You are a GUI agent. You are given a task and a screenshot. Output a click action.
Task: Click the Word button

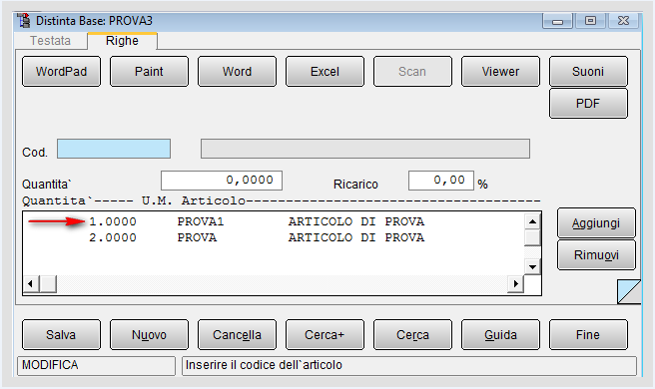[x=237, y=72]
